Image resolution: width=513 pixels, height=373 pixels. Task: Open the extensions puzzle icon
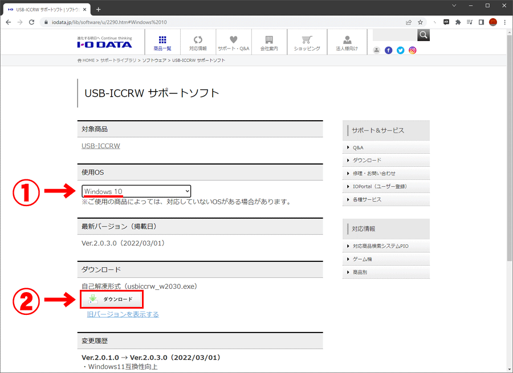[458, 22]
